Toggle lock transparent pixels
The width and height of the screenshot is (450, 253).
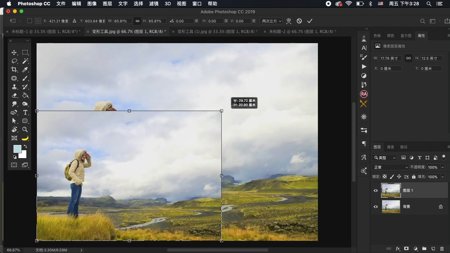coord(384,177)
